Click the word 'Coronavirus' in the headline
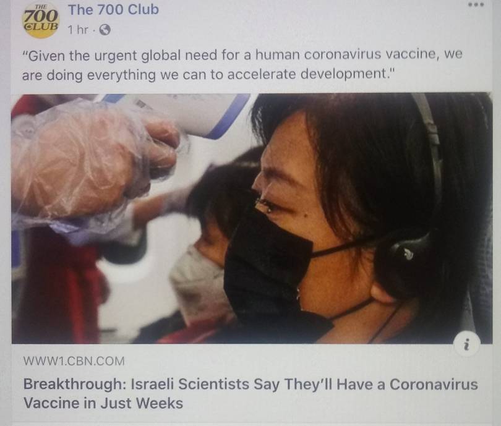The height and width of the screenshot is (426, 501). click(434, 384)
